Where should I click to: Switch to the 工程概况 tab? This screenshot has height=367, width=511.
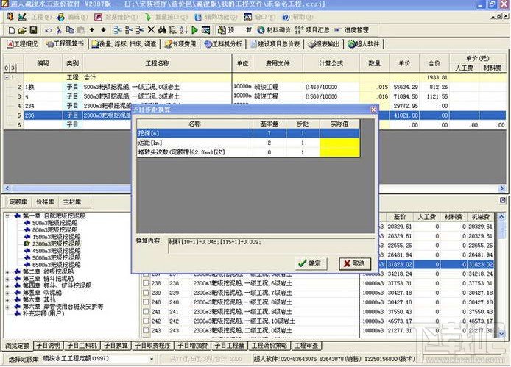(x=23, y=44)
